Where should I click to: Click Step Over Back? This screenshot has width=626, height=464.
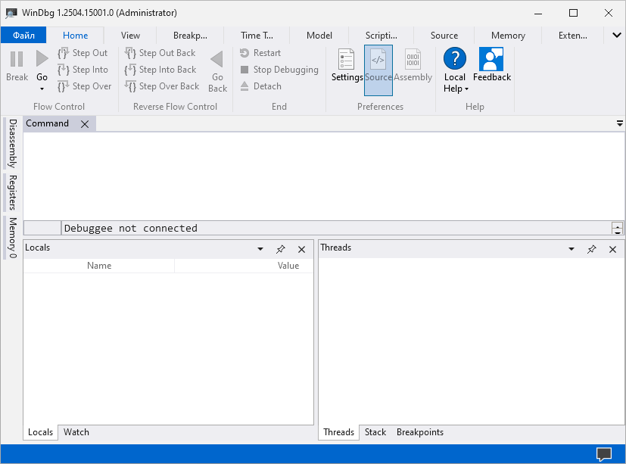point(162,86)
